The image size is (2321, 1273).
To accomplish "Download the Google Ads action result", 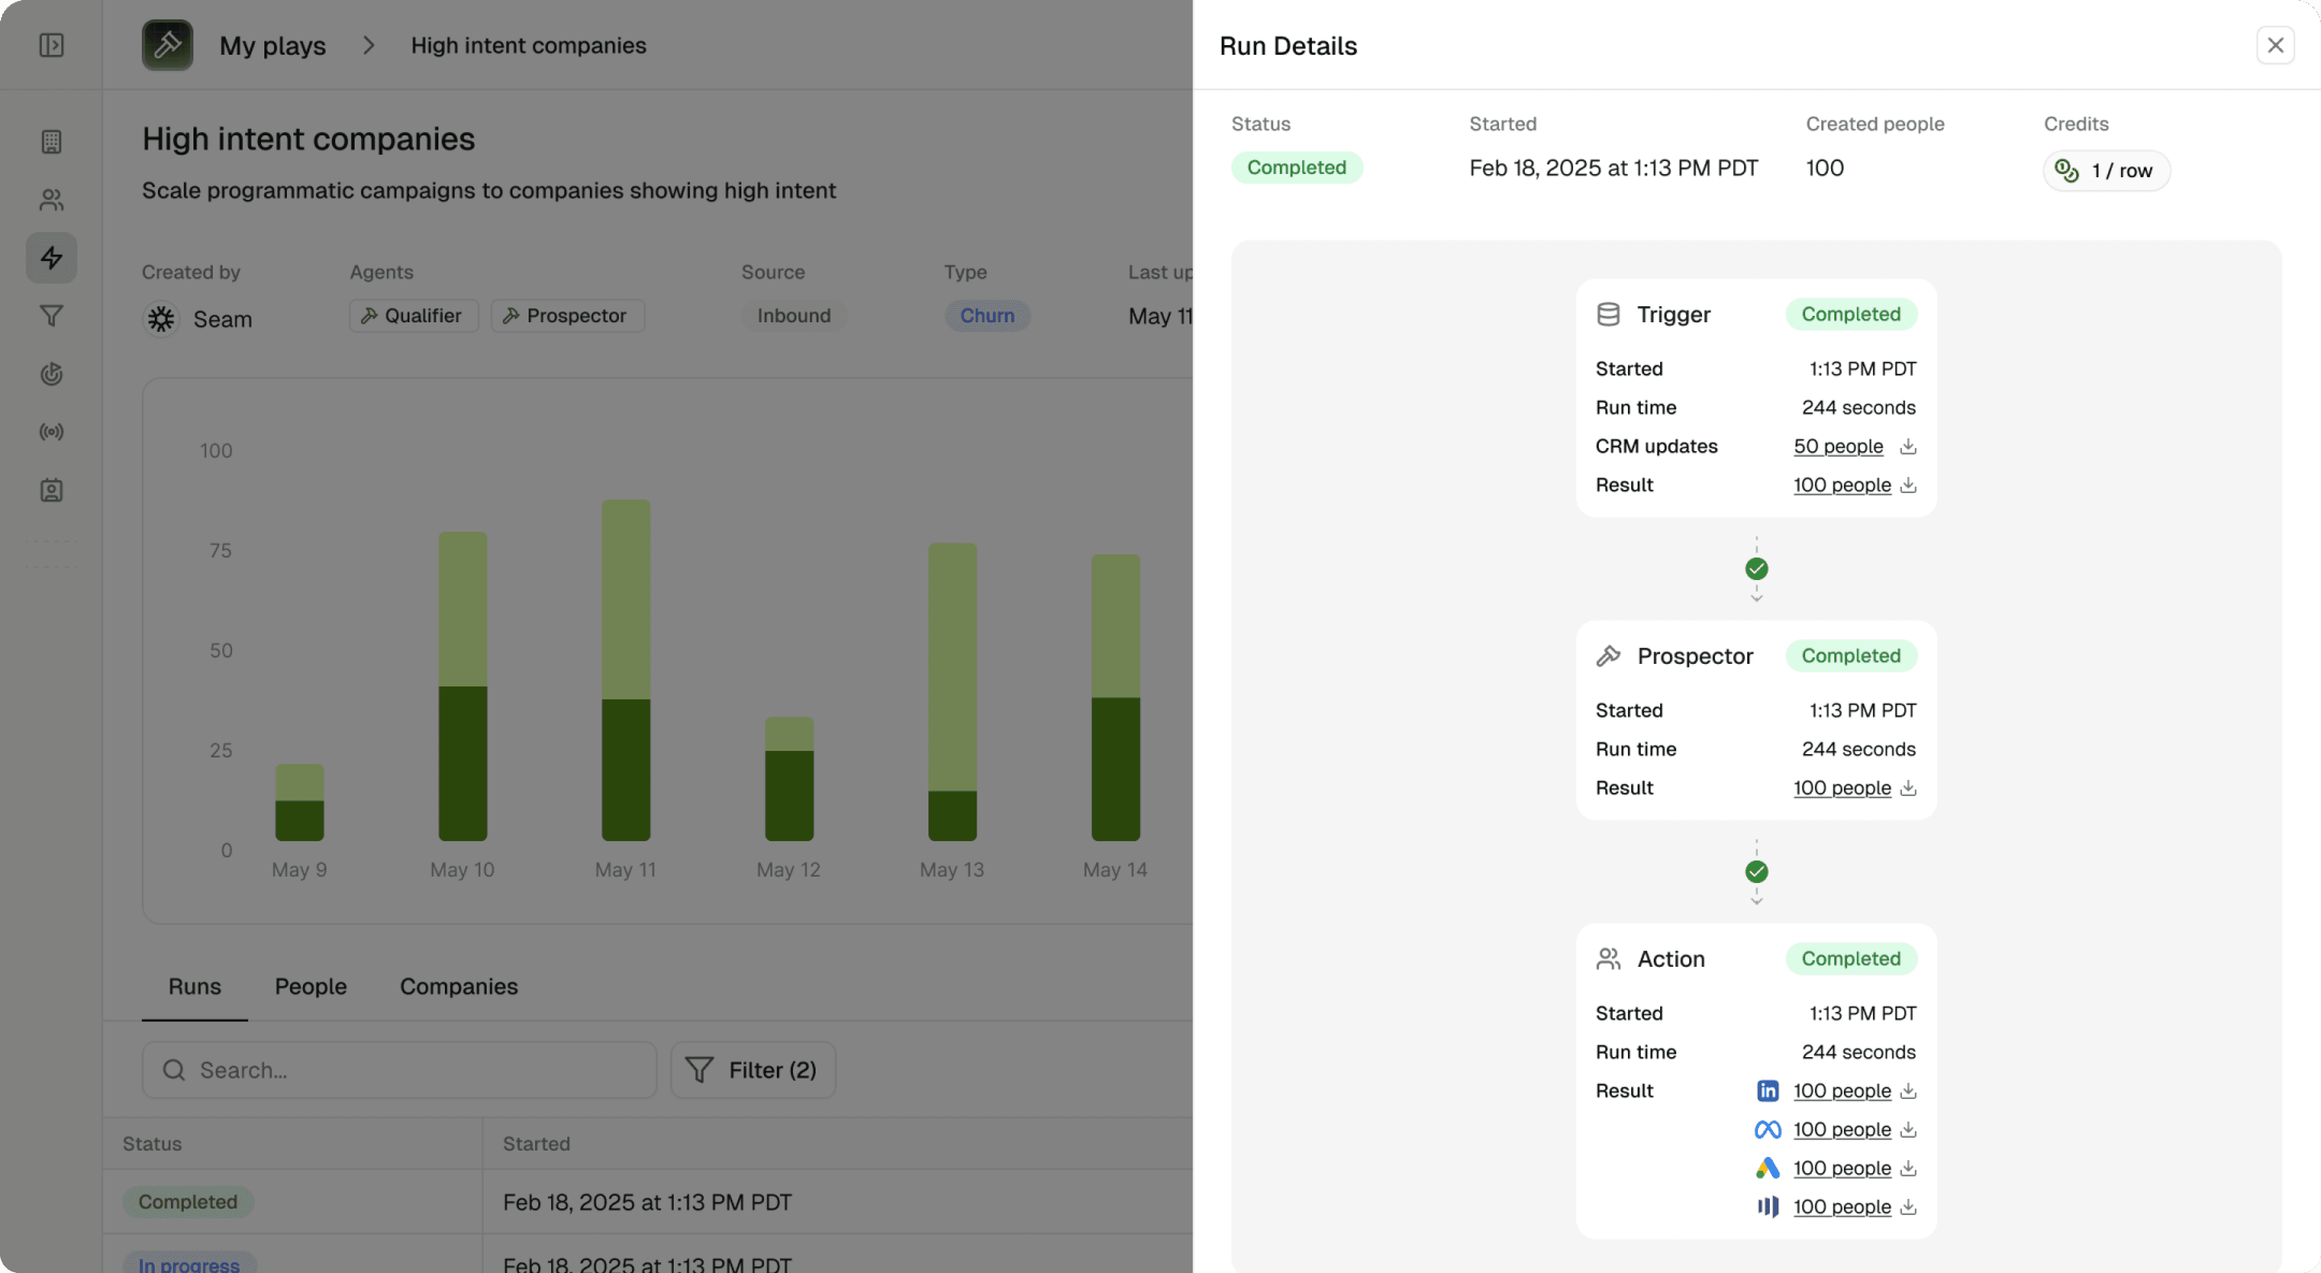I will click(x=1907, y=1168).
